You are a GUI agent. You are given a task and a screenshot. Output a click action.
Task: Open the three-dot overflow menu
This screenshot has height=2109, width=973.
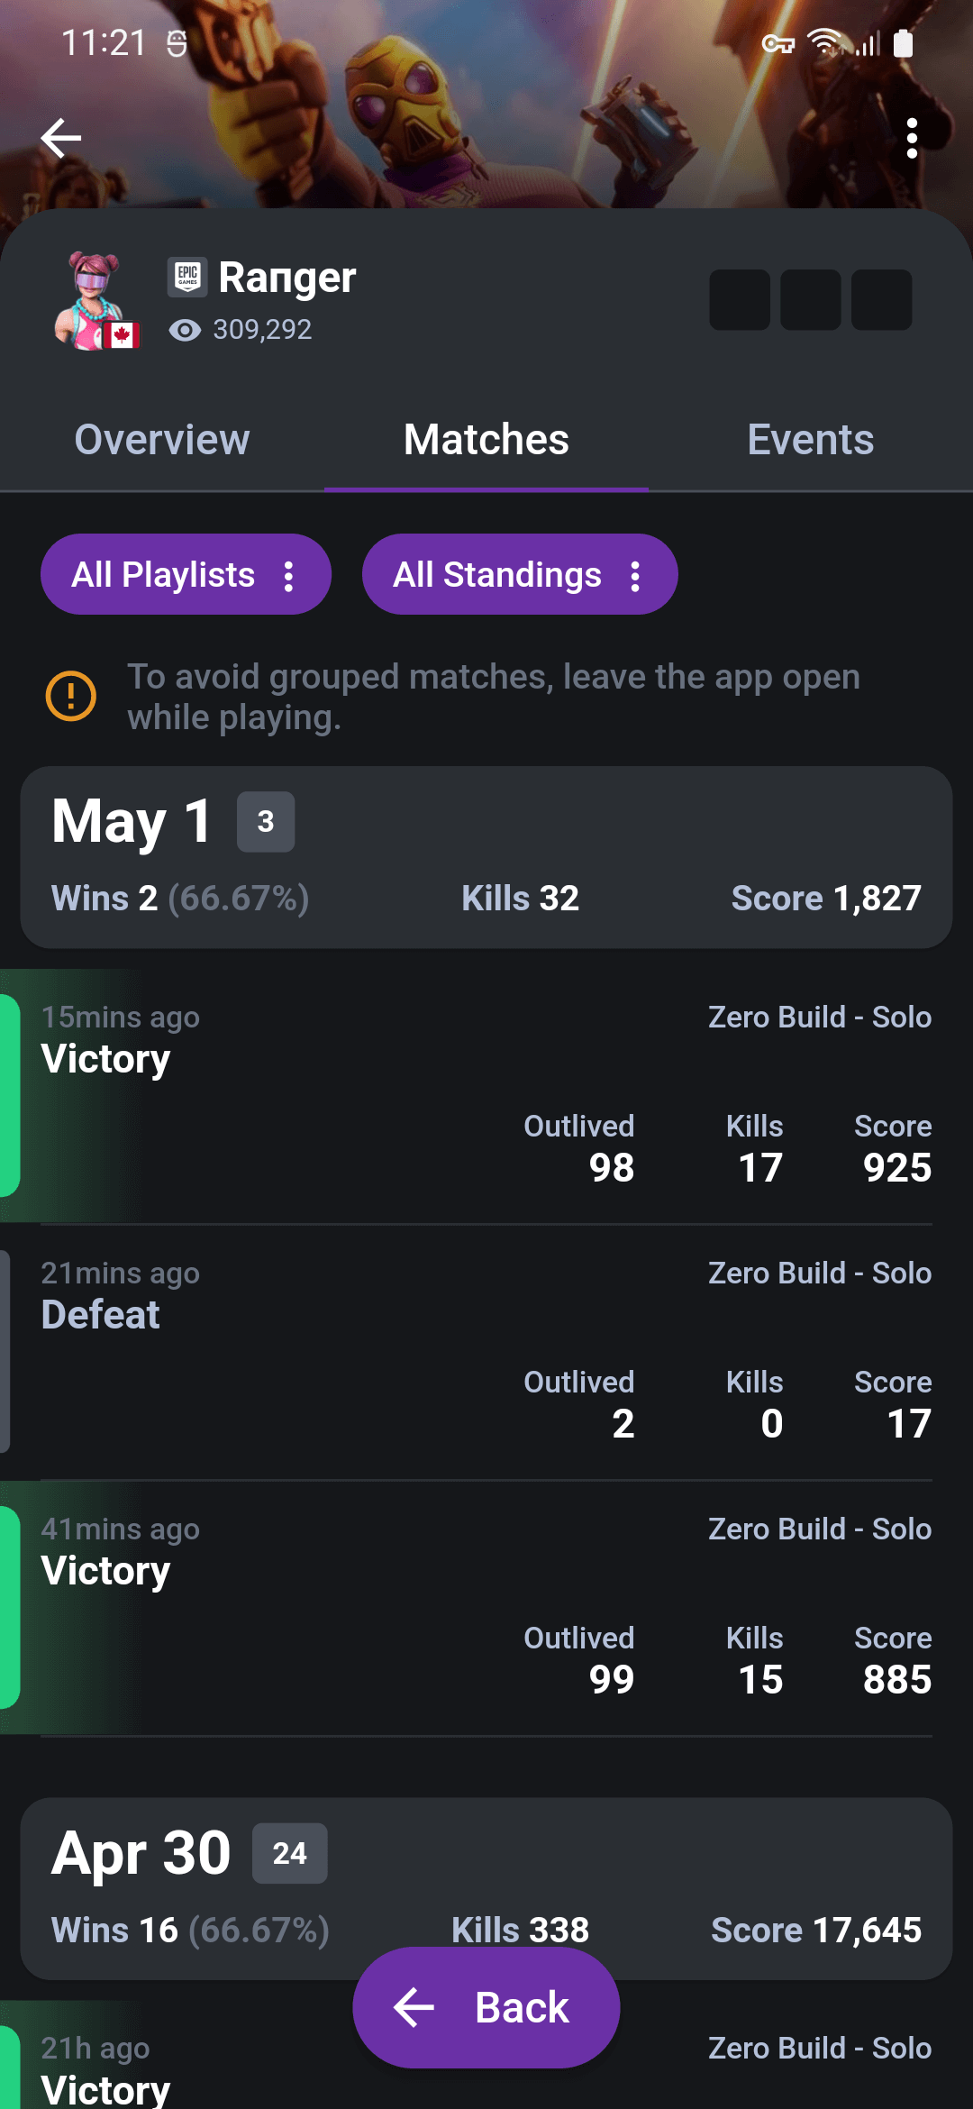coord(914,137)
